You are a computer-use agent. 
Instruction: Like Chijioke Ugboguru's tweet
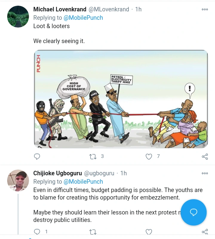pyautogui.click(x=149, y=232)
